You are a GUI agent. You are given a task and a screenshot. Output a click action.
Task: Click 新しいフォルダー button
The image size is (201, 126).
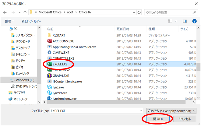(31, 21)
